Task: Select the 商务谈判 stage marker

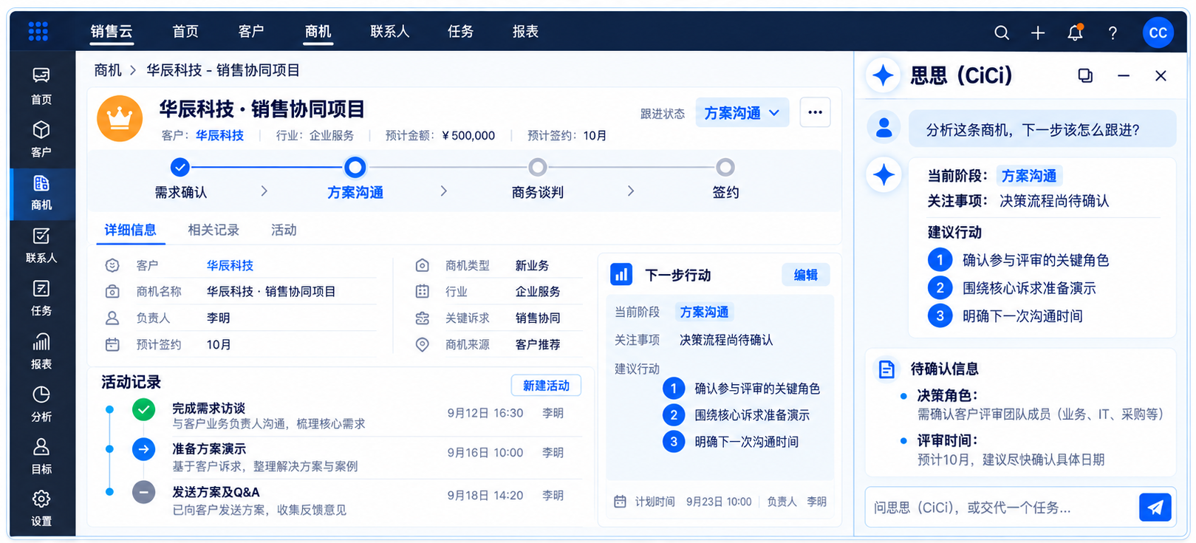Action: pyautogui.click(x=538, y=167)
